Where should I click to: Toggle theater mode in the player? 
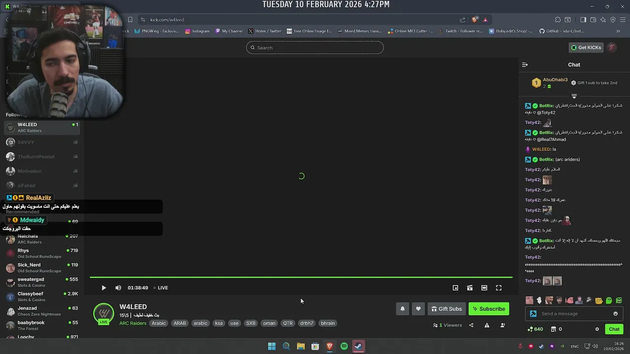point(484,288)
